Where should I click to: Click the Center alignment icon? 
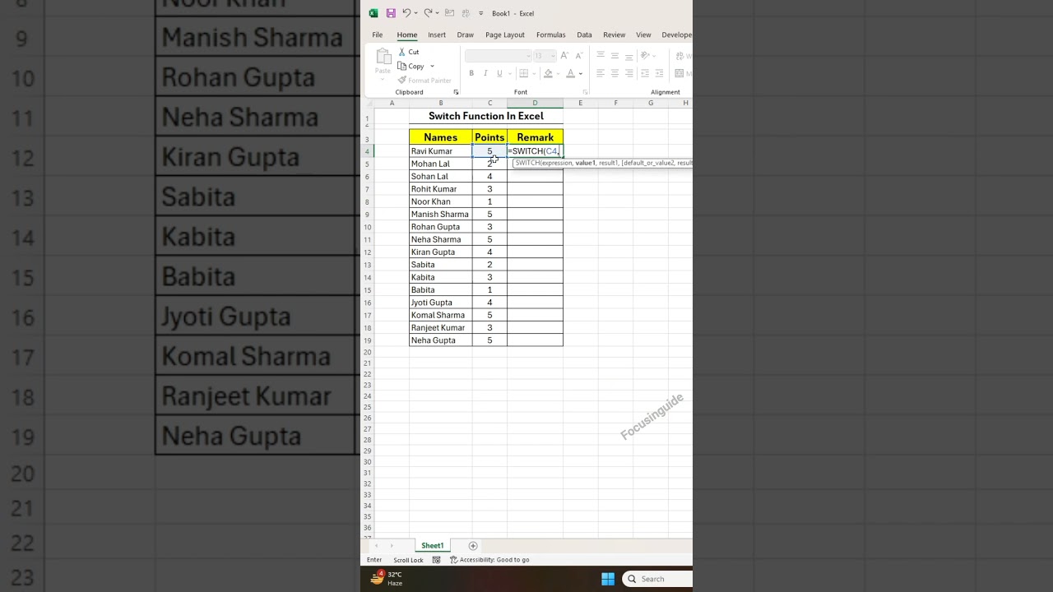[615, 73]
